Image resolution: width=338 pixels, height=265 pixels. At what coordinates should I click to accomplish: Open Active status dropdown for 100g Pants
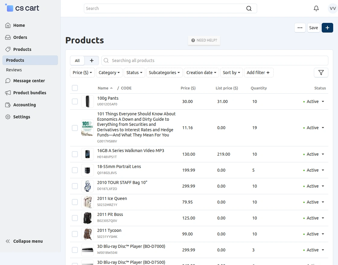[x=314, y=101]
